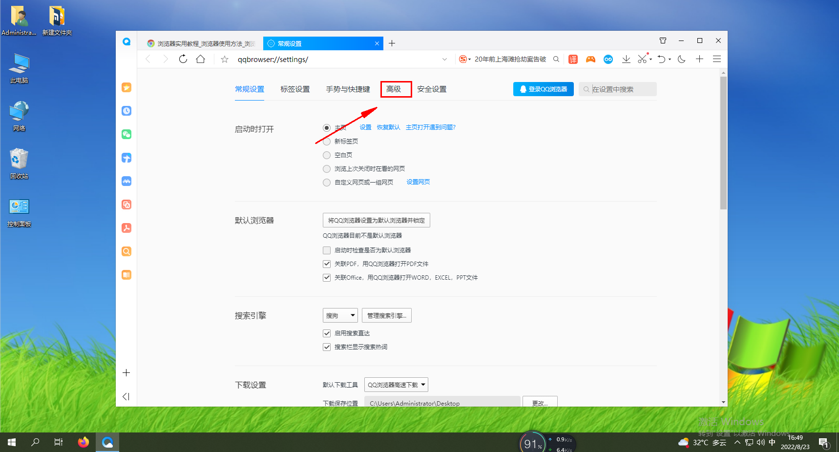Open the favorites star sidebar icon
Screen dimensions: 839x452
click(126, 87)
